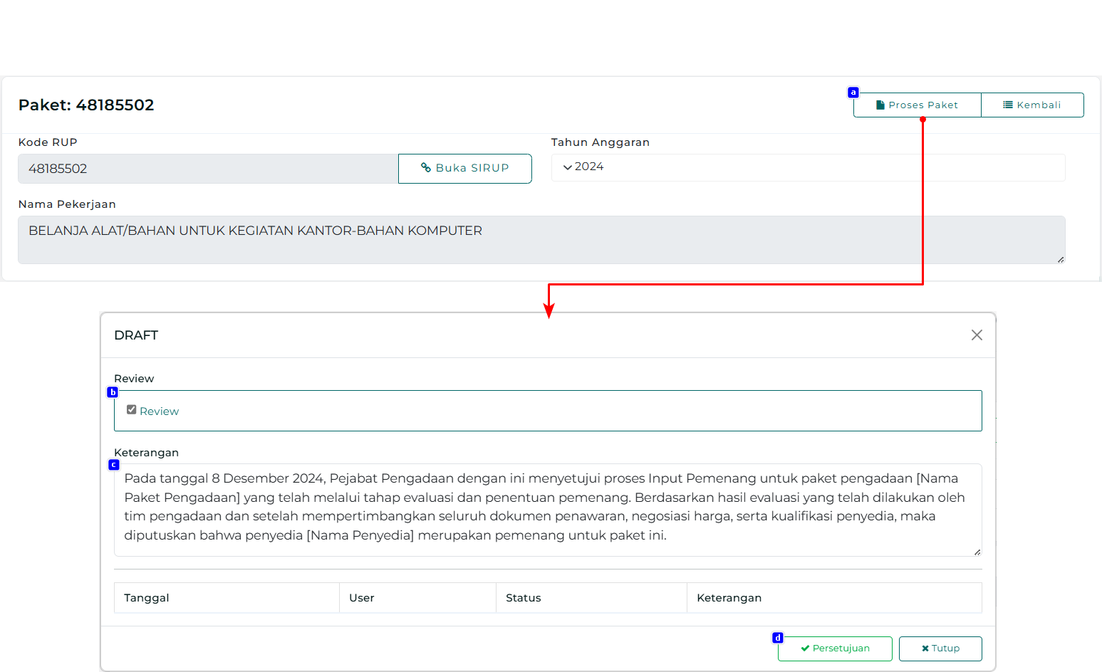Click the x icon on Tutup

[925, 649]
